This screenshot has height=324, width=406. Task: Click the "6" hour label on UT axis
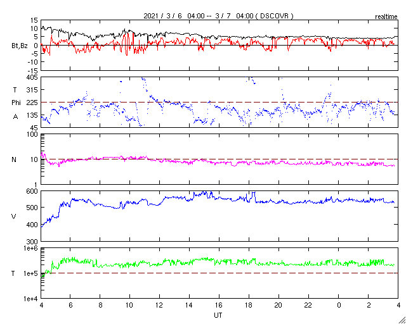[70, 305]
